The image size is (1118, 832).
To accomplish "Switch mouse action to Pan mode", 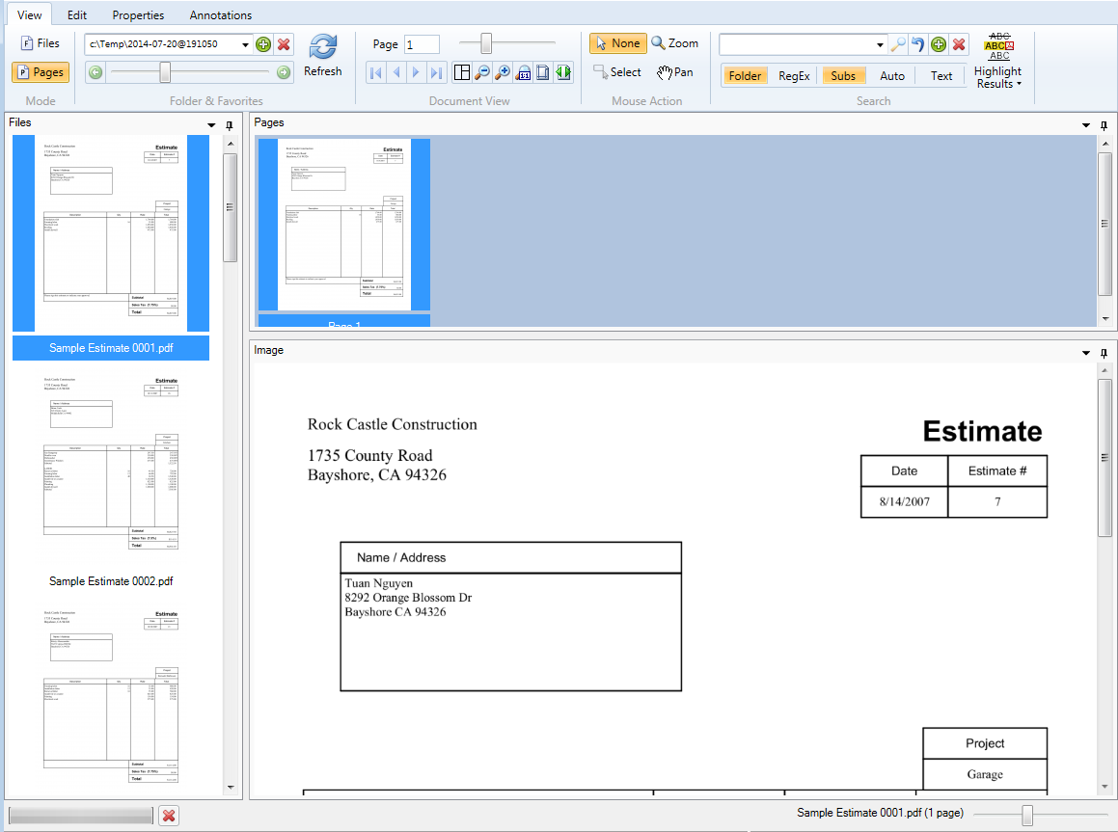I will tap(675, 71).
